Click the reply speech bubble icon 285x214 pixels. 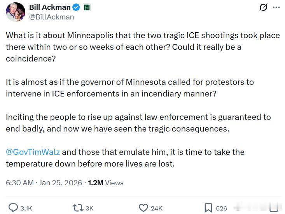tap(13, 208)
